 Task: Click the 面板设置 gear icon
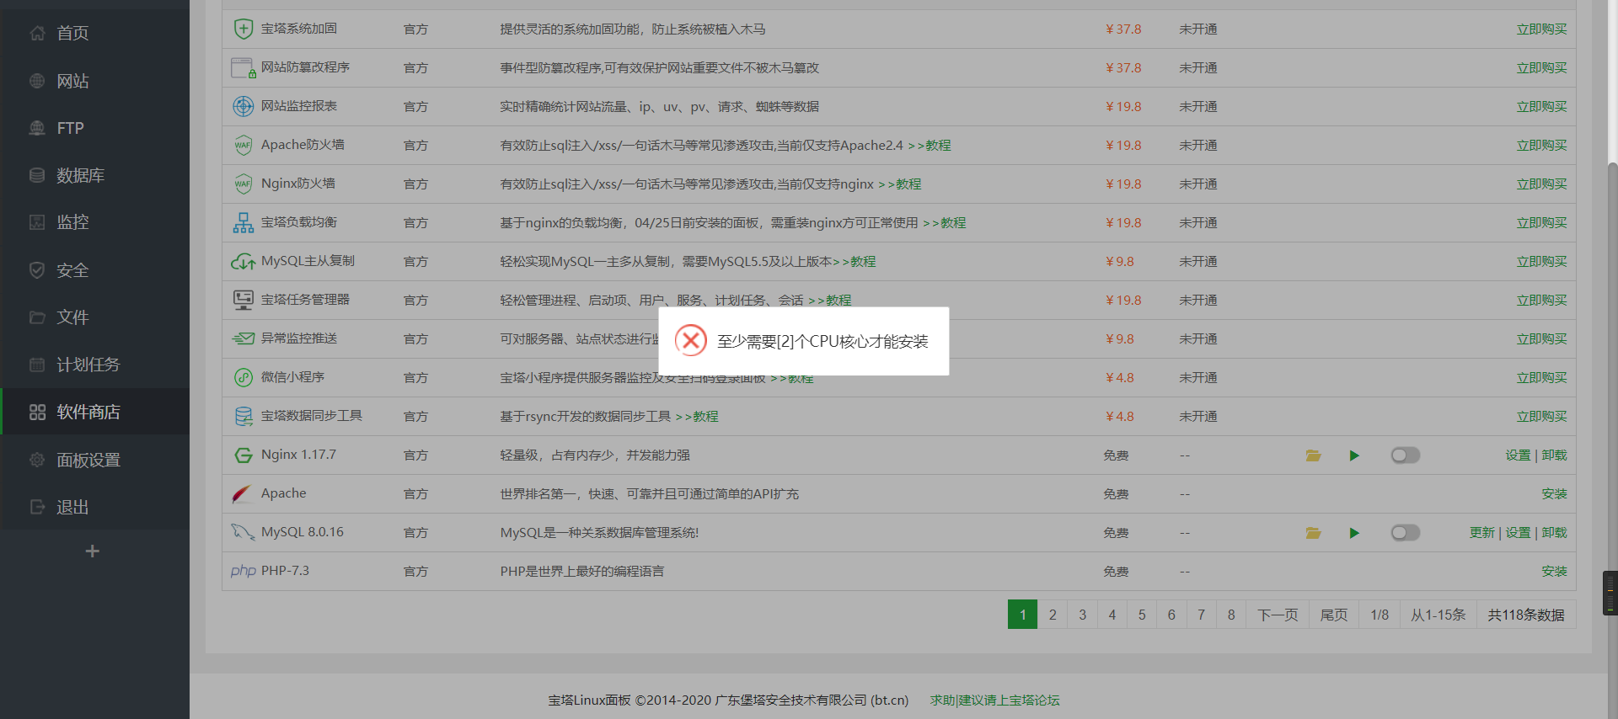[x=37, y=460]
